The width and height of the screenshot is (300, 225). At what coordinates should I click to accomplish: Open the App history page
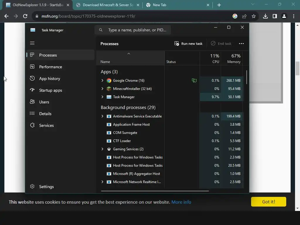pos(60,79)
